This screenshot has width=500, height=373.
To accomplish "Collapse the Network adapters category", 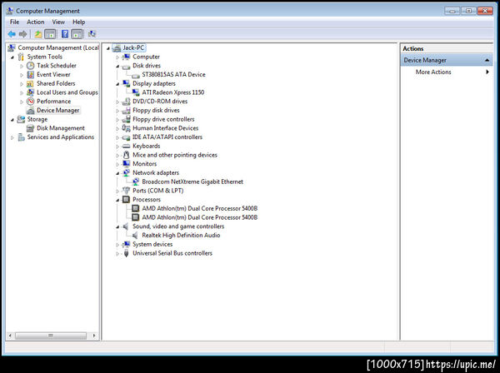I will click(x=117, y=173).
